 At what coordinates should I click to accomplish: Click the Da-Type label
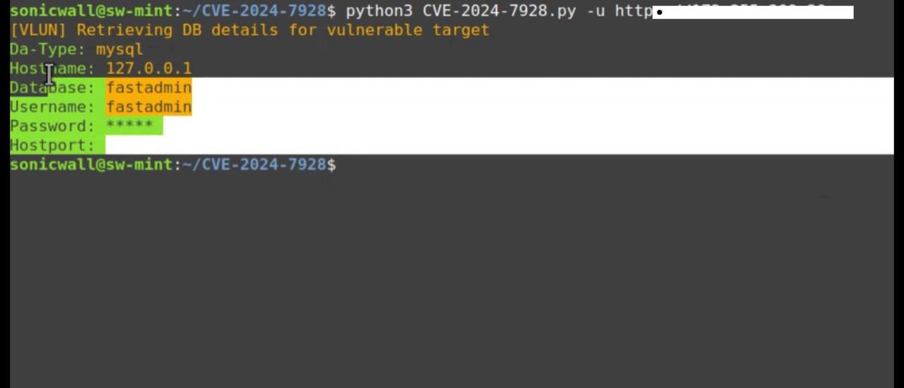click(x=47, y=49)
